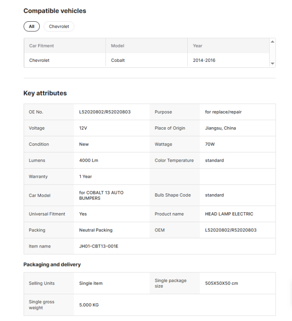Click the OE No. value L52020802/R52020803
The height and width of the screenshot is (321, 292).
(x=105, y=112)
